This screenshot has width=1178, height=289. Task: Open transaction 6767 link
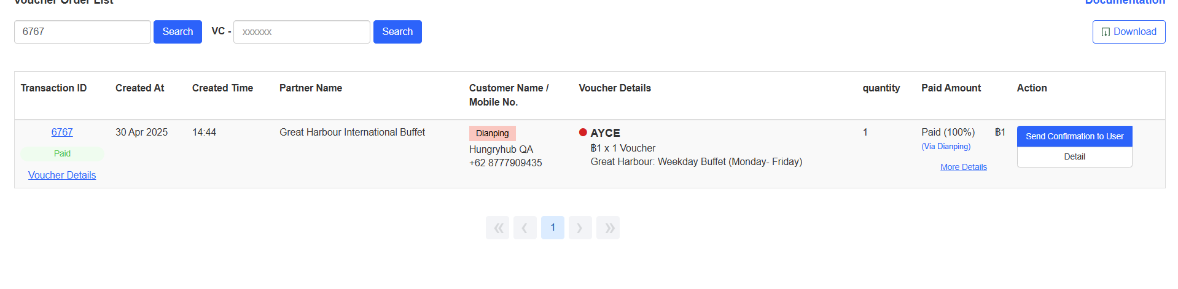tap(62, 133)
